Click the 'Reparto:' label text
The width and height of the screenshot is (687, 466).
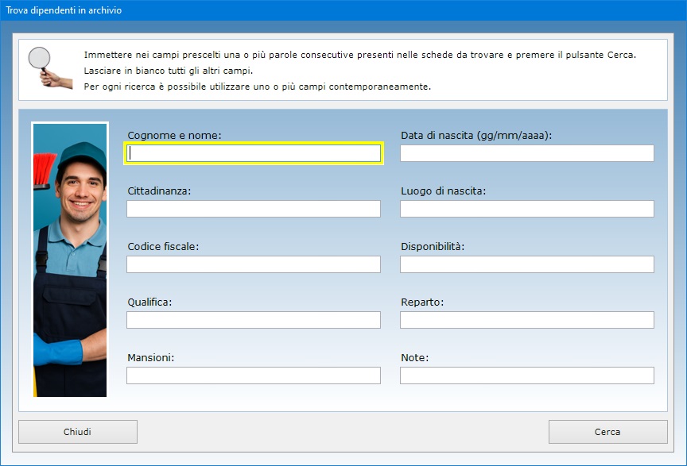point(422,302)
